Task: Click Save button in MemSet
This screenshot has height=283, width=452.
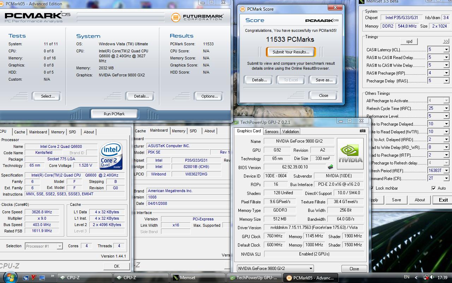Action: (x=396, y=200)
